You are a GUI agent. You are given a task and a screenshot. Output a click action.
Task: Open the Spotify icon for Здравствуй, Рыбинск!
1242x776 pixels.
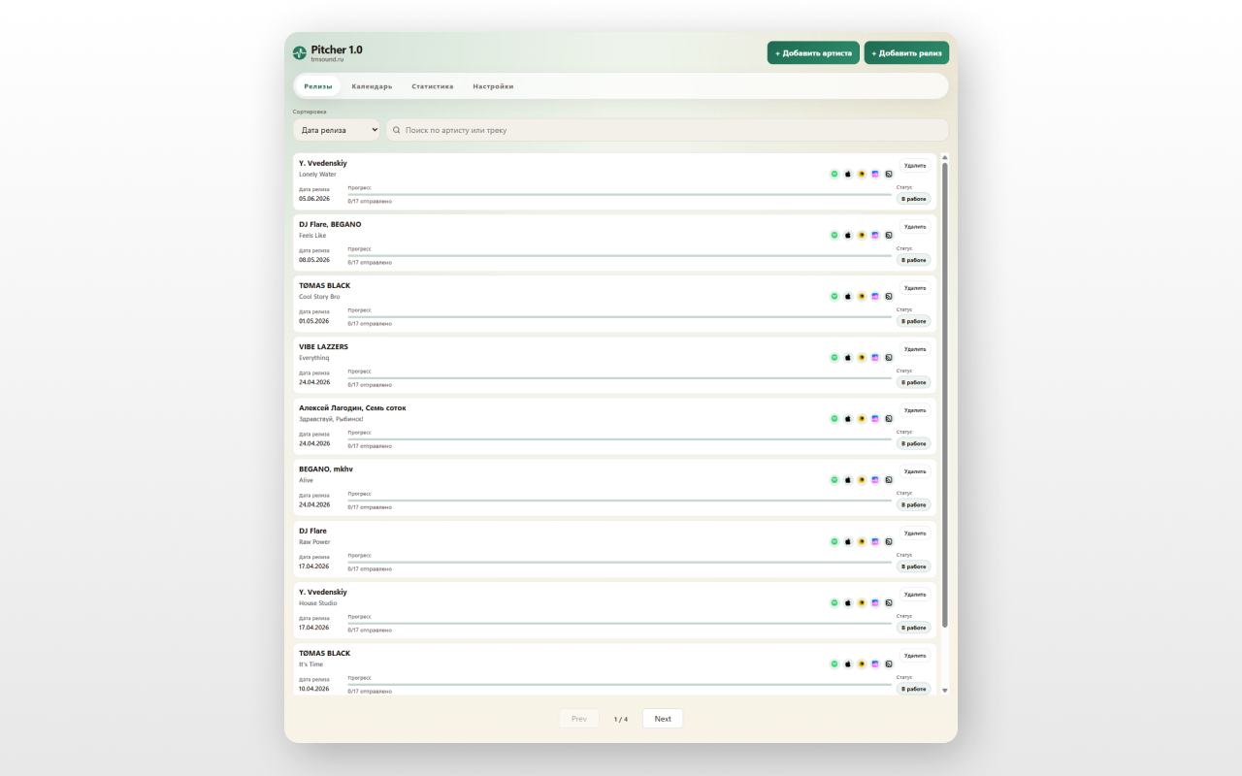pyautogui.click(x=833, y=418)
